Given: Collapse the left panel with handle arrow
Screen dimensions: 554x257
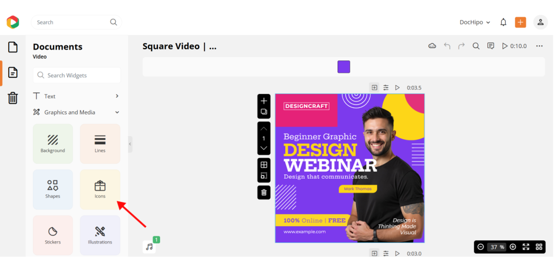Looking at the screenshot, I should pos(130,144).
